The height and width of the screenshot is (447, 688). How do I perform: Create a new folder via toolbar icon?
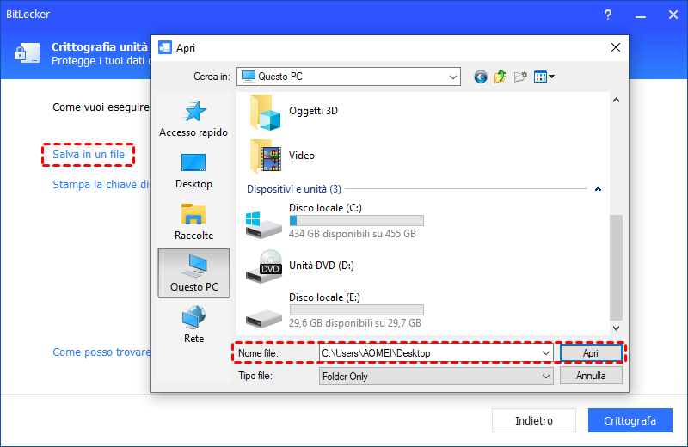pyautogui.click(x=520, y=77)
